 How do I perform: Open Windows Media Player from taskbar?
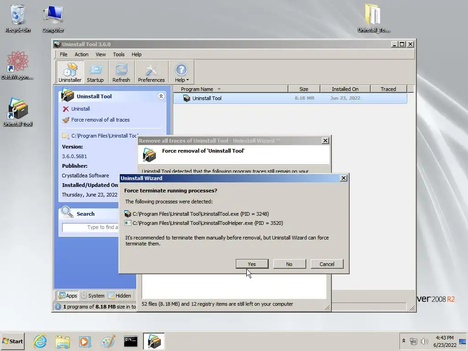(85, 341)
